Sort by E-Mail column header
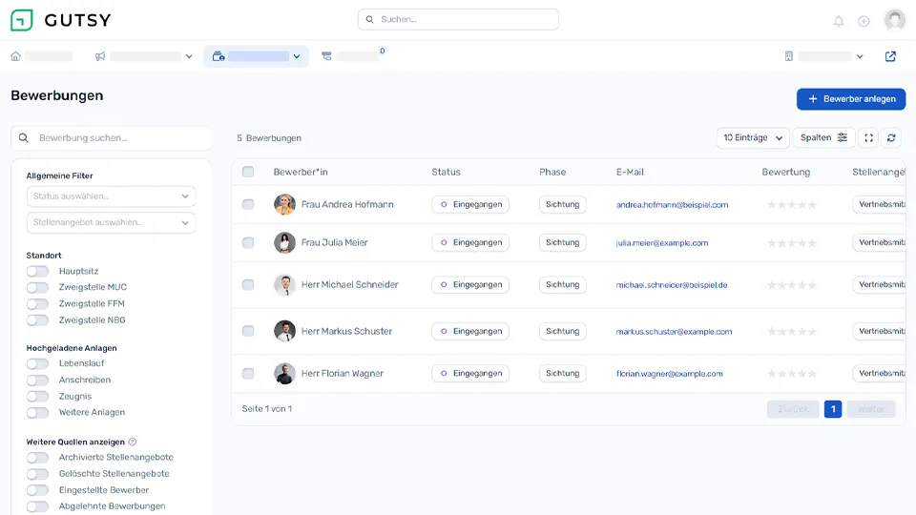The height and width of the screenshot is (515, 916). [x=630, y=172]
